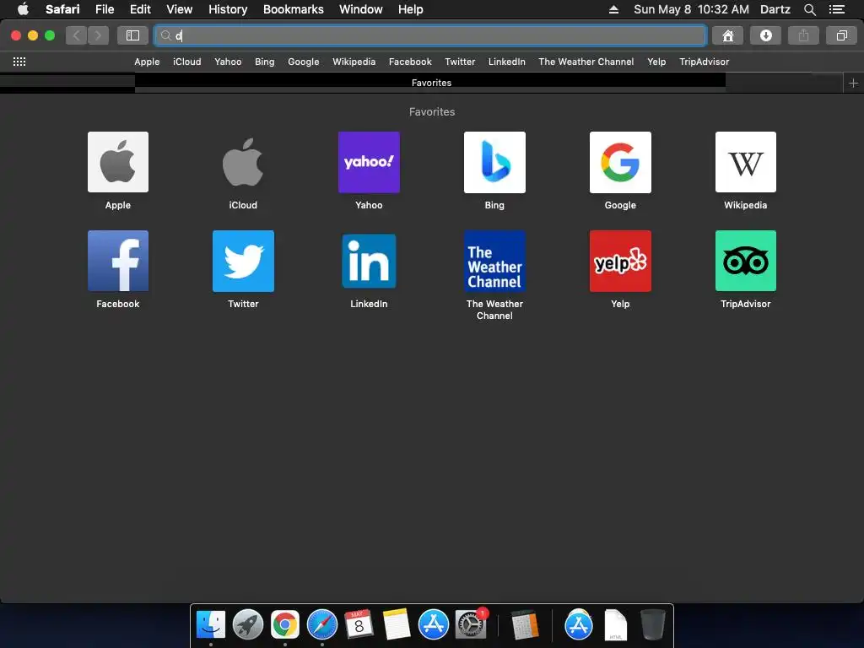The image size is (864, 648).
Task: Click the eject icon in menu bar
Action: (x=613, y=9)
